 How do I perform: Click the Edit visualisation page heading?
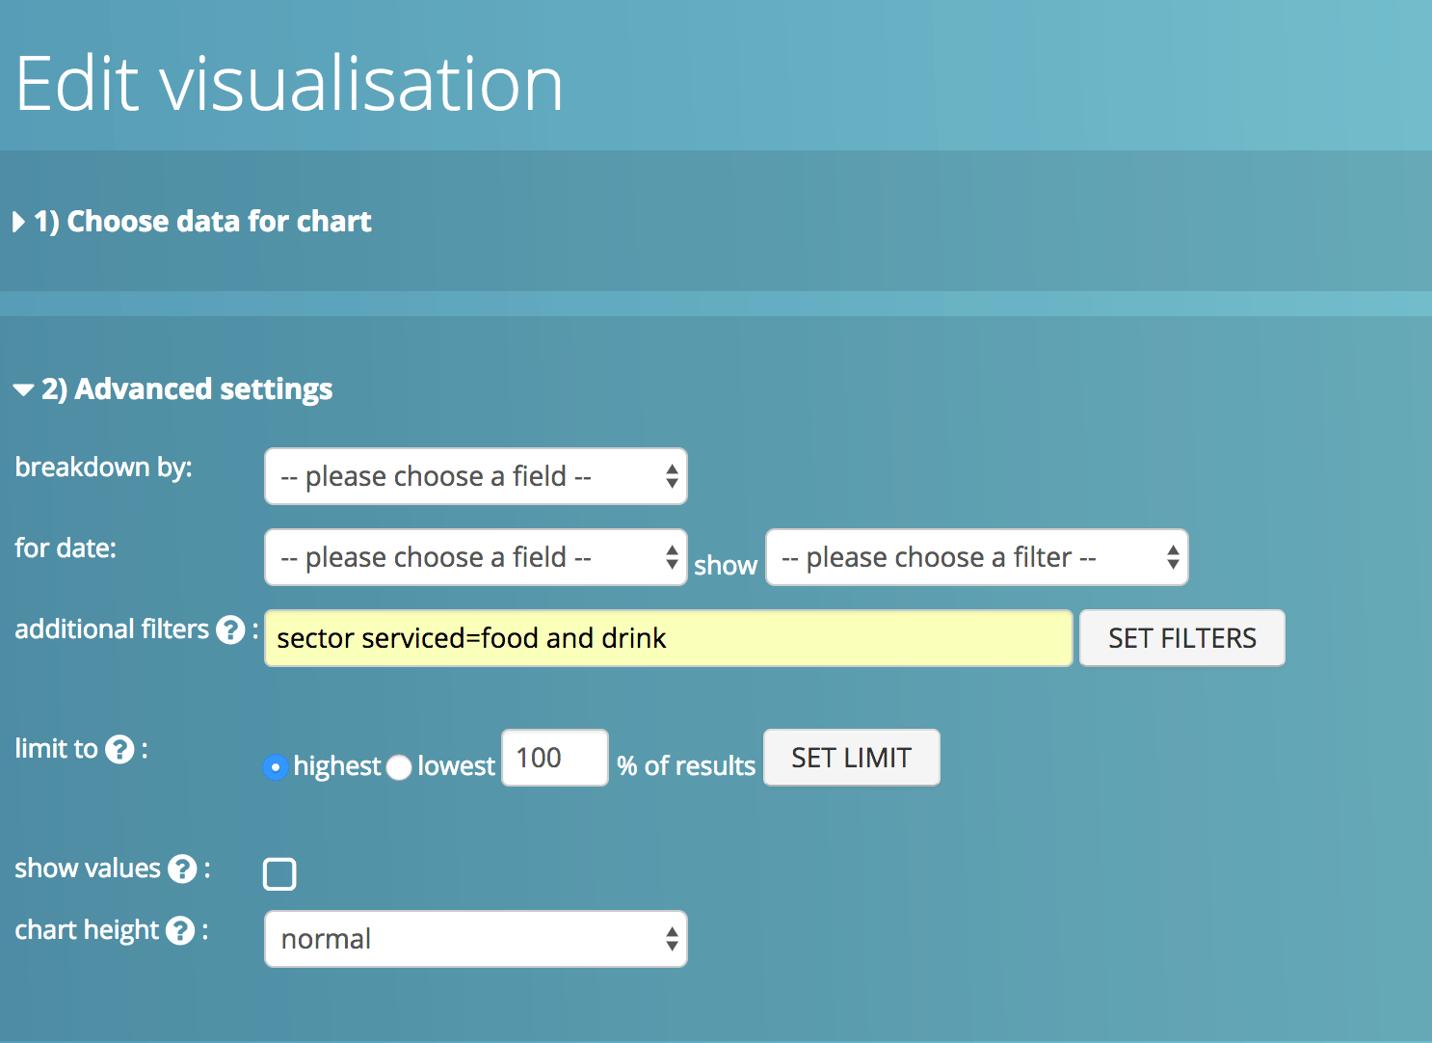pyautogui.click(x=289, y=84)
